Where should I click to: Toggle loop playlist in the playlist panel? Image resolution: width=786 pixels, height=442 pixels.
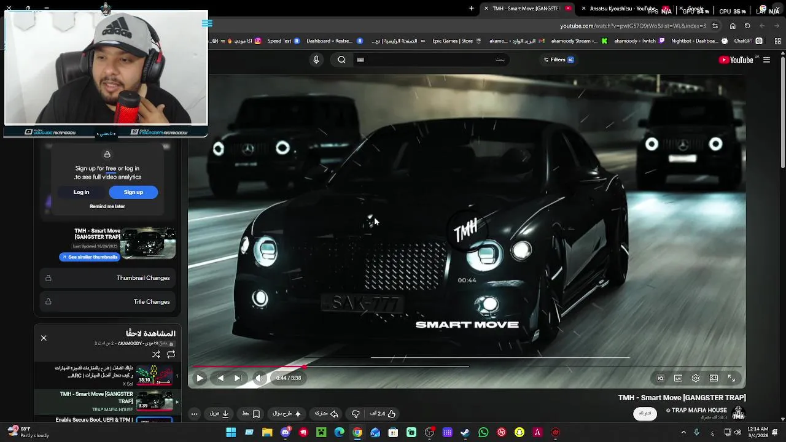pyautogui.click(x=171, y=354)
